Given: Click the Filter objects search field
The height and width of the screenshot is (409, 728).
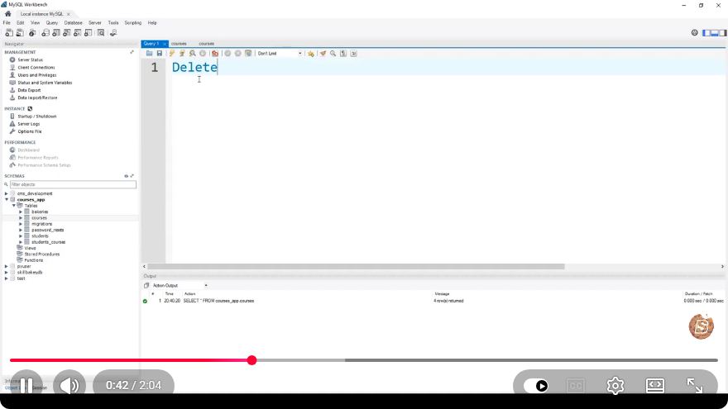Looking at the screenshot, I should click(x=73, y=184).
